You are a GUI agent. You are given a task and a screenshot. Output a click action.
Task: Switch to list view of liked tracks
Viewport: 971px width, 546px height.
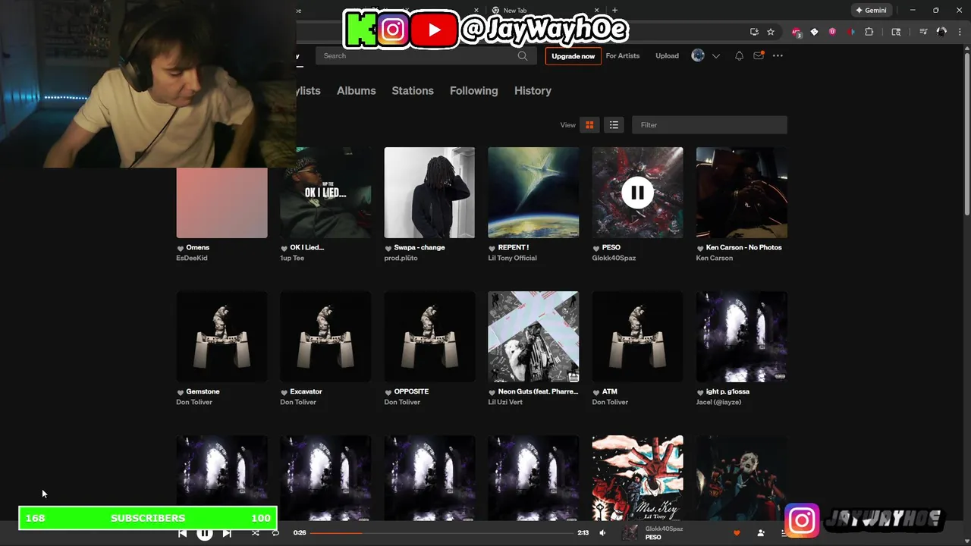pyautogui.click(x=614, y=125)
